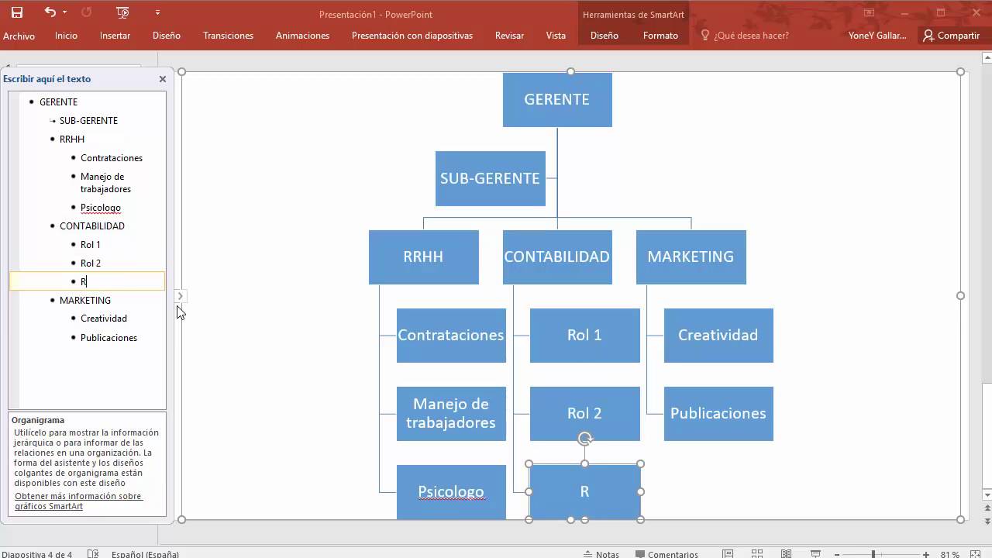The height and width of the screenshot is (558, 992).
Task: Open Customize Quick Access Toolbar dropdown
Action: pyautogui.click(x=157, y=12)
